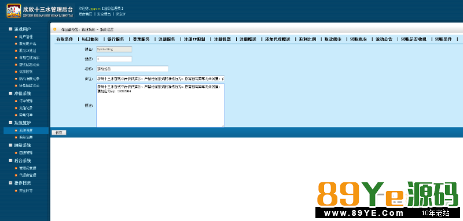
Task: Click the 后台首页 link in header
Action: (85, 14)
